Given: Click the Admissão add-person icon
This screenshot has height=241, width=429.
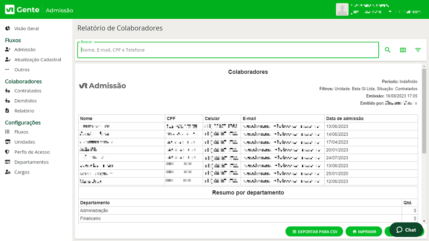Looking at the screenshot, I should point(8,49).
